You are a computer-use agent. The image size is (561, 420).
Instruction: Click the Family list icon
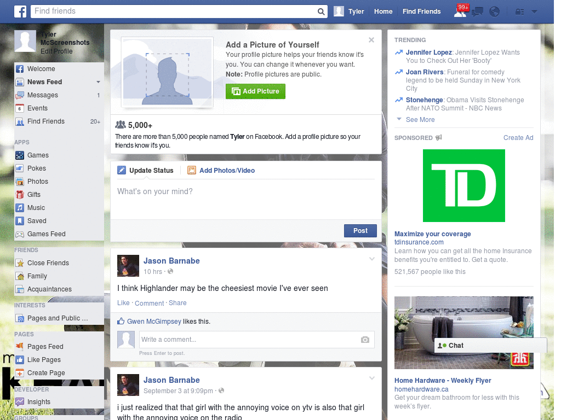click(20, 276)
